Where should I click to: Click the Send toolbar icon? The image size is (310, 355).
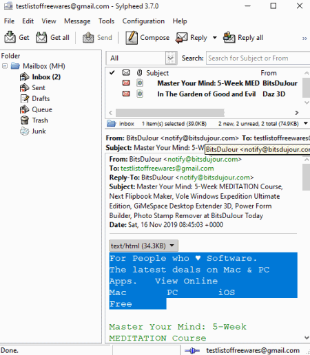[x=88, y=37]
